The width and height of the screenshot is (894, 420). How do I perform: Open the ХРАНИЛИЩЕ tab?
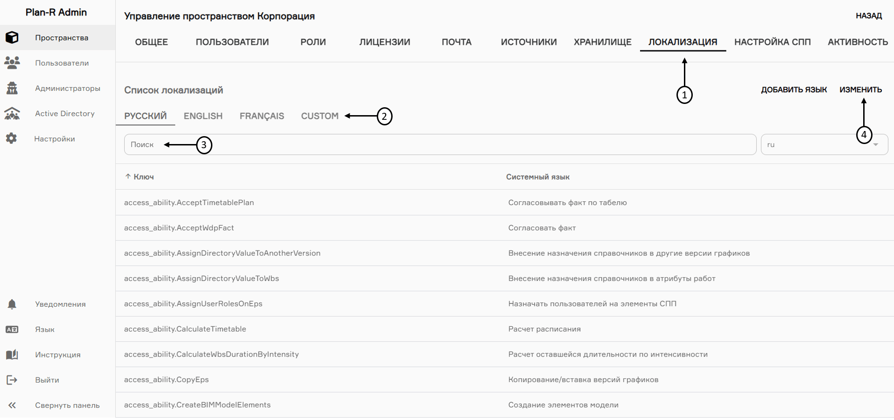click(602, 42)
